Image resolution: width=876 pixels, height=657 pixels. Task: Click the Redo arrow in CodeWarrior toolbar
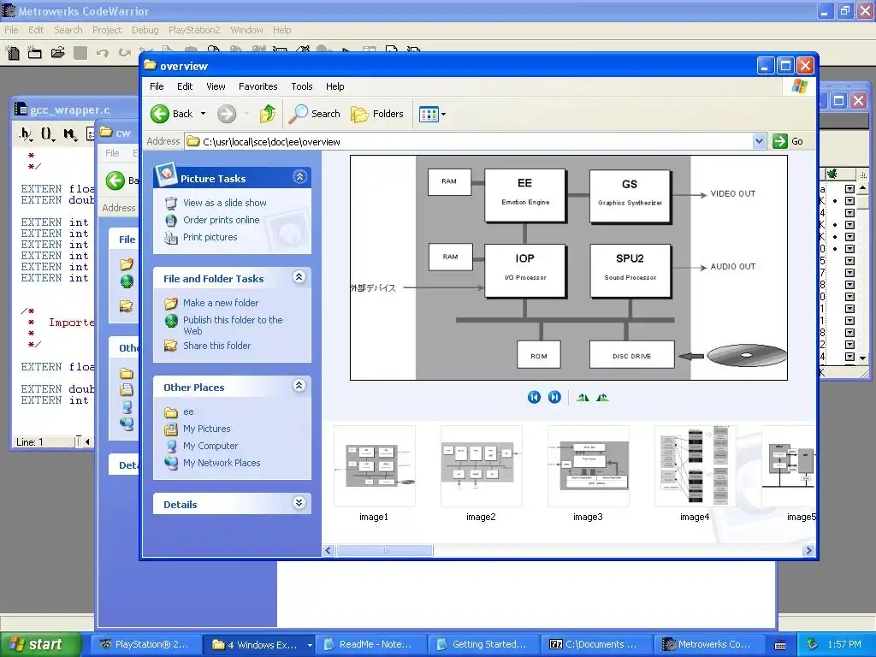pos(124,53)
